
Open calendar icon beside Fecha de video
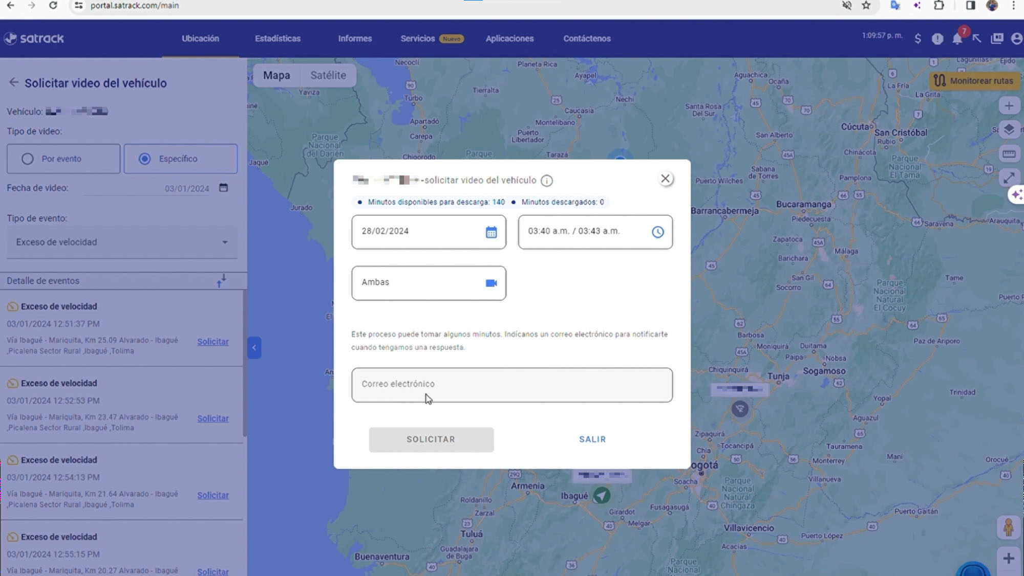tap(223, 188)
